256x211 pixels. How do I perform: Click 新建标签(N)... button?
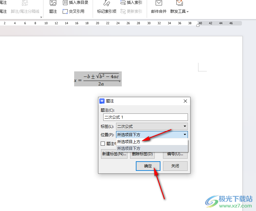[114, 154]
